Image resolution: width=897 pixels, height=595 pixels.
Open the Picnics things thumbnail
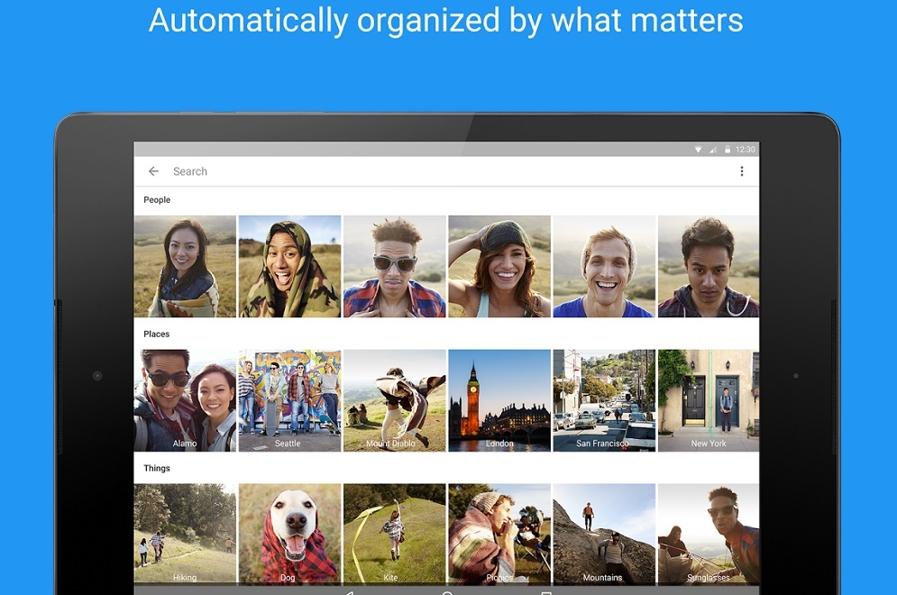point(499,535)
